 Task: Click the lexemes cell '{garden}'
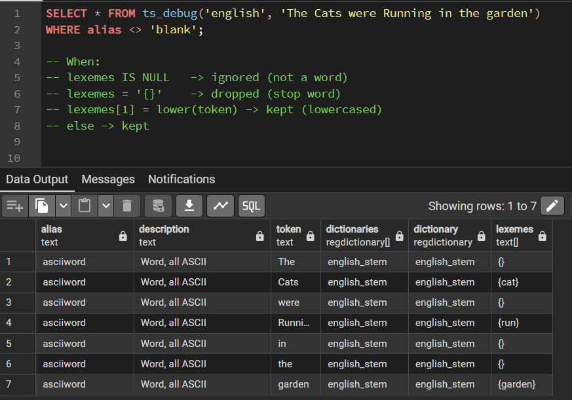(x=522, y=384)
